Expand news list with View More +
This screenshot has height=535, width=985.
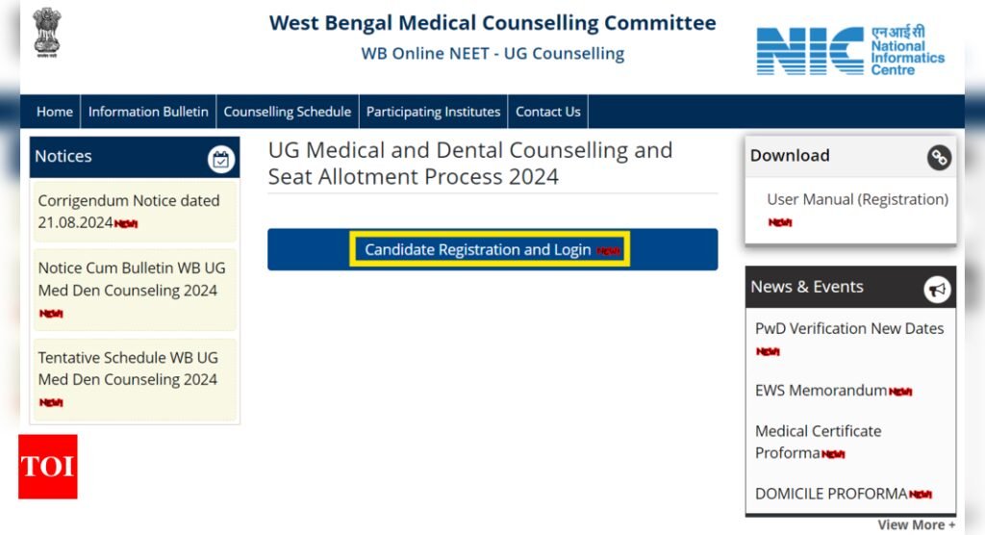(917, 525)
